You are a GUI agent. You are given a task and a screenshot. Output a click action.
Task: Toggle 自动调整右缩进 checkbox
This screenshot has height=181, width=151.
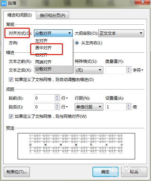(x=11, y=80)
